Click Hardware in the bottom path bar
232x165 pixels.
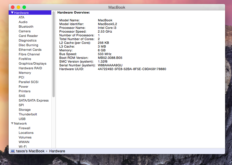(57, 151)
